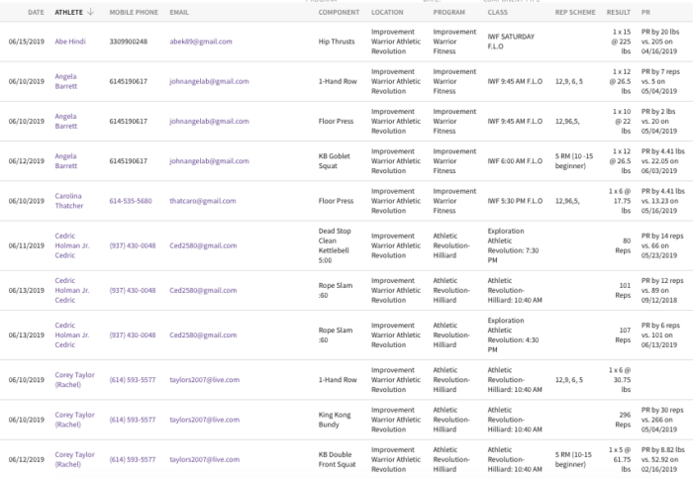Select PR by 14 reps vs. 66 cell

(x=662, y=245)
